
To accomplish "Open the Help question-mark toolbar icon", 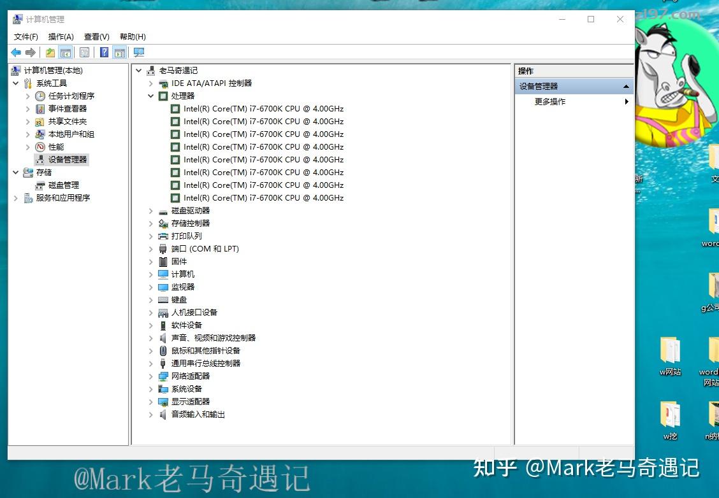I will (x=105, y=53).
